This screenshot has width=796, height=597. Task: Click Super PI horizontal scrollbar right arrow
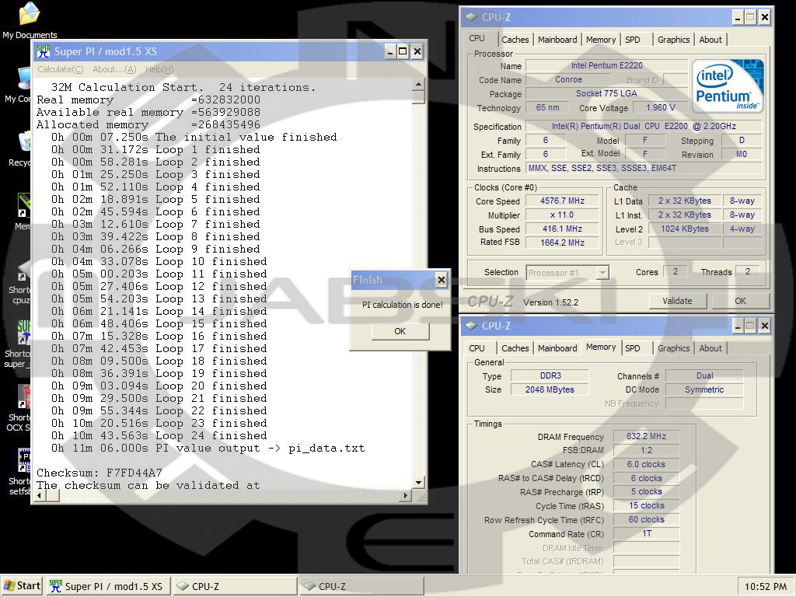(x=405, y=495)
